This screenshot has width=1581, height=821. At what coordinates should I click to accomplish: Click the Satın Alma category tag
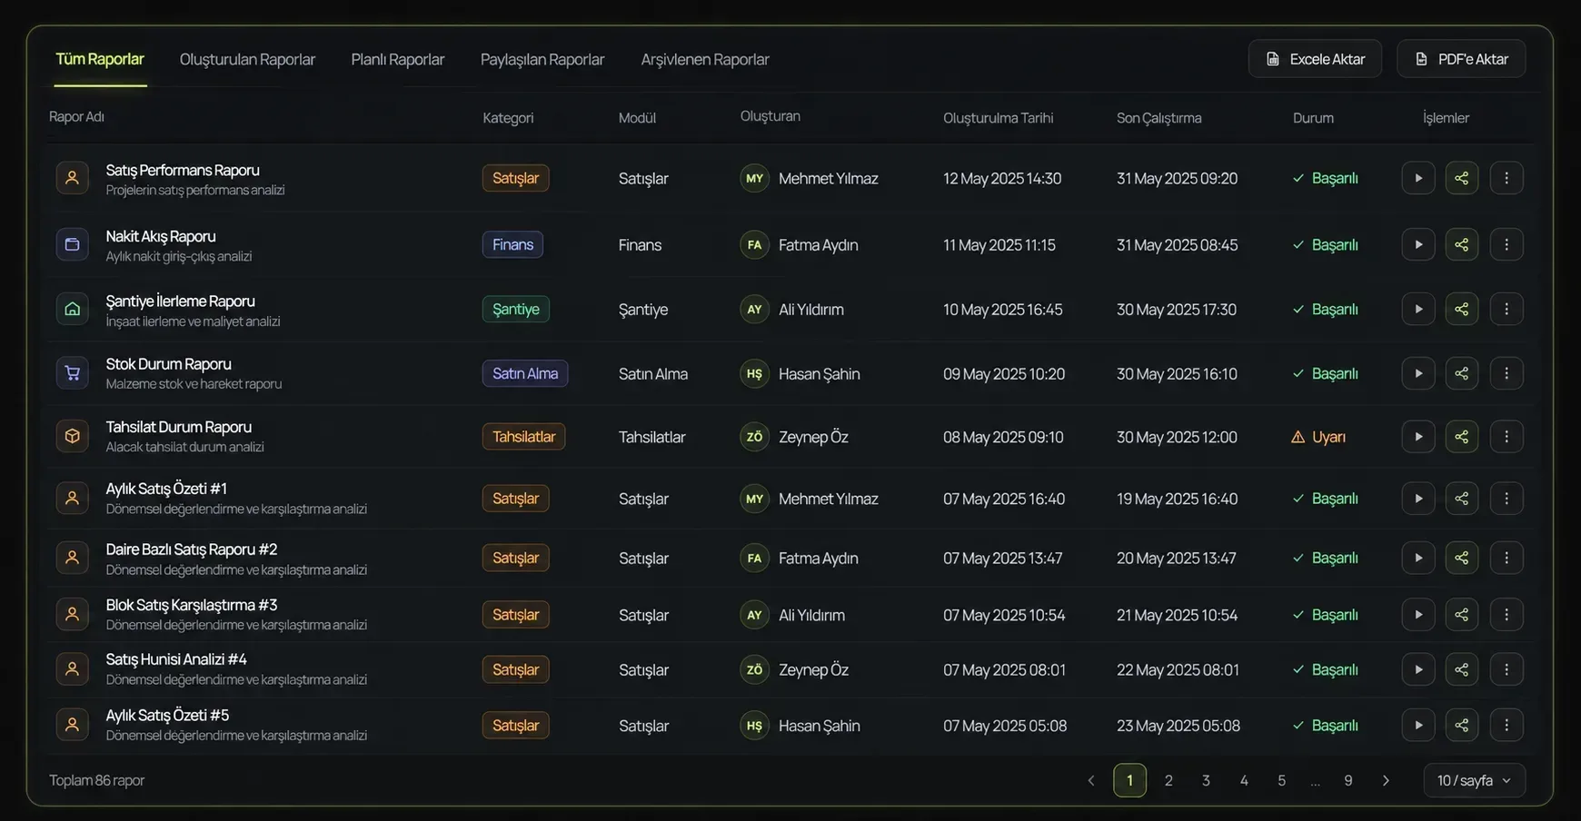click(x=525, y=373)
